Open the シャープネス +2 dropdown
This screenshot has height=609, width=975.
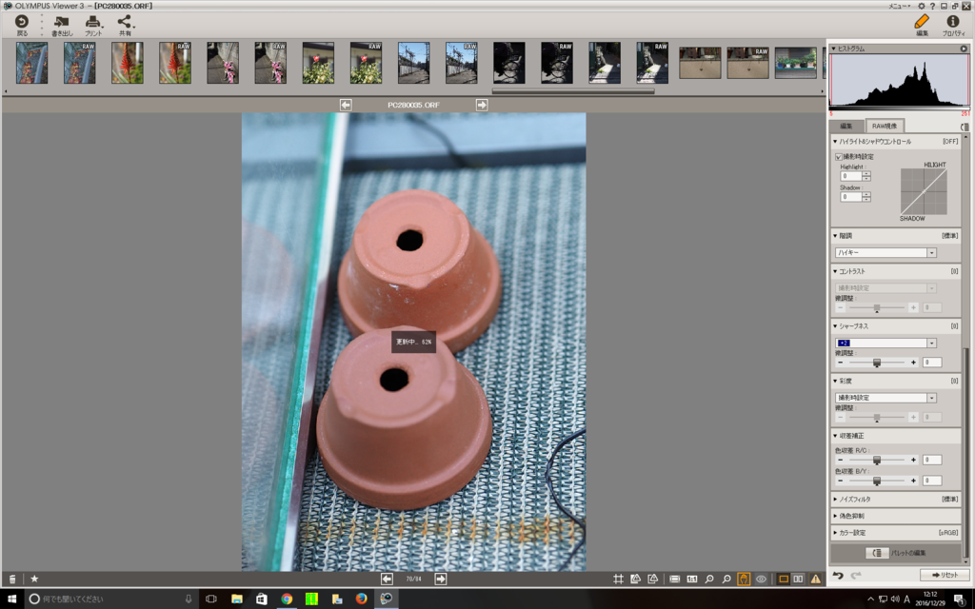tap(885, 343)
